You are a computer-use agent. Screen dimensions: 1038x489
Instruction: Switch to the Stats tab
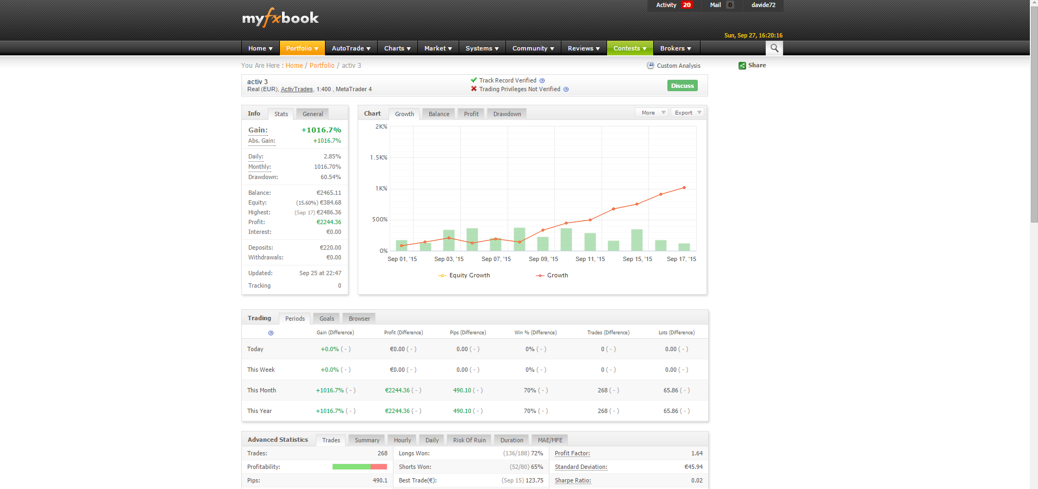281,114
